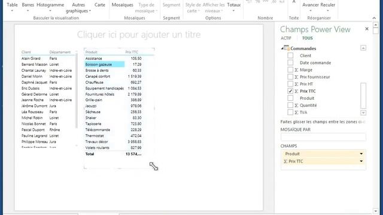Click the field list scroll up arrow
383x215 pixels.
[363, 48]
